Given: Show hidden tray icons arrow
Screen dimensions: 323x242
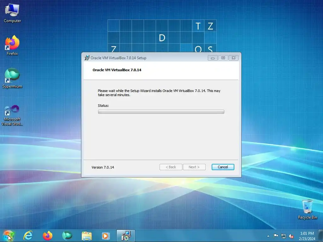Looking at the screenshot, I should (x=268, y=236).
